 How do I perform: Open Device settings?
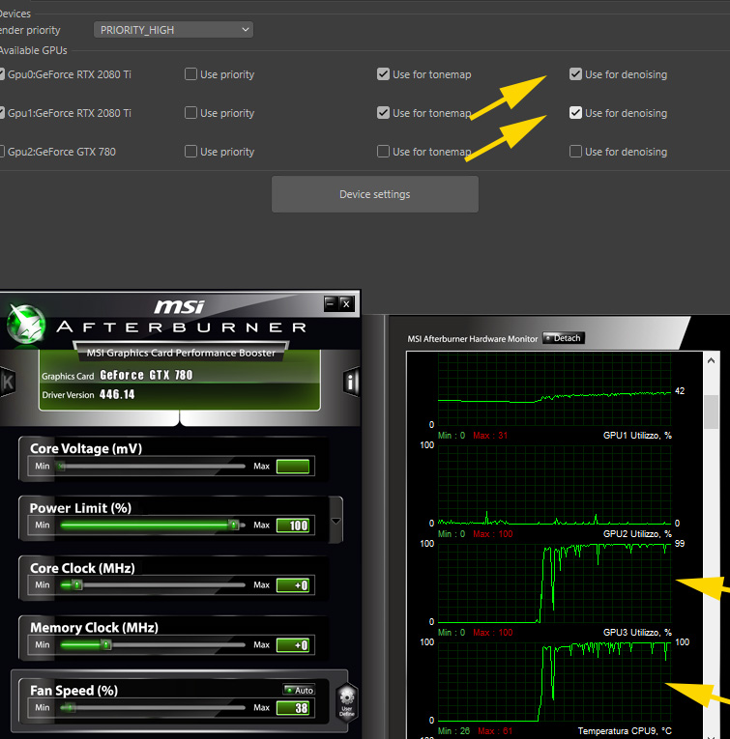(375, 194)
